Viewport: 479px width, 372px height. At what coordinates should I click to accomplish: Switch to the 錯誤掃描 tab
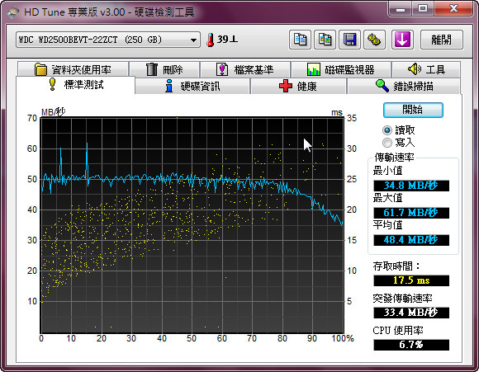(404, 86)
